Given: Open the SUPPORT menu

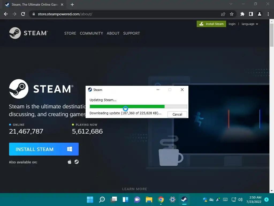Looking at the screenshot, I should pos(131,33).
